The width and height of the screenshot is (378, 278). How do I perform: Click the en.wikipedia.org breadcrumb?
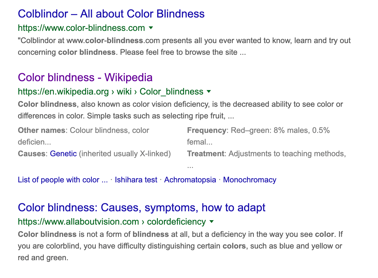pos(63,91)
